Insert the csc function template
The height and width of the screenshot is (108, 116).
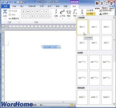click(x=82, y=43)
